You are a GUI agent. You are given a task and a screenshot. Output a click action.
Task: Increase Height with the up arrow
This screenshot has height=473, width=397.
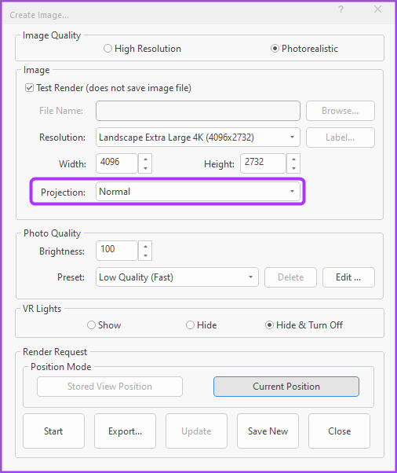[x=293, y=159]
